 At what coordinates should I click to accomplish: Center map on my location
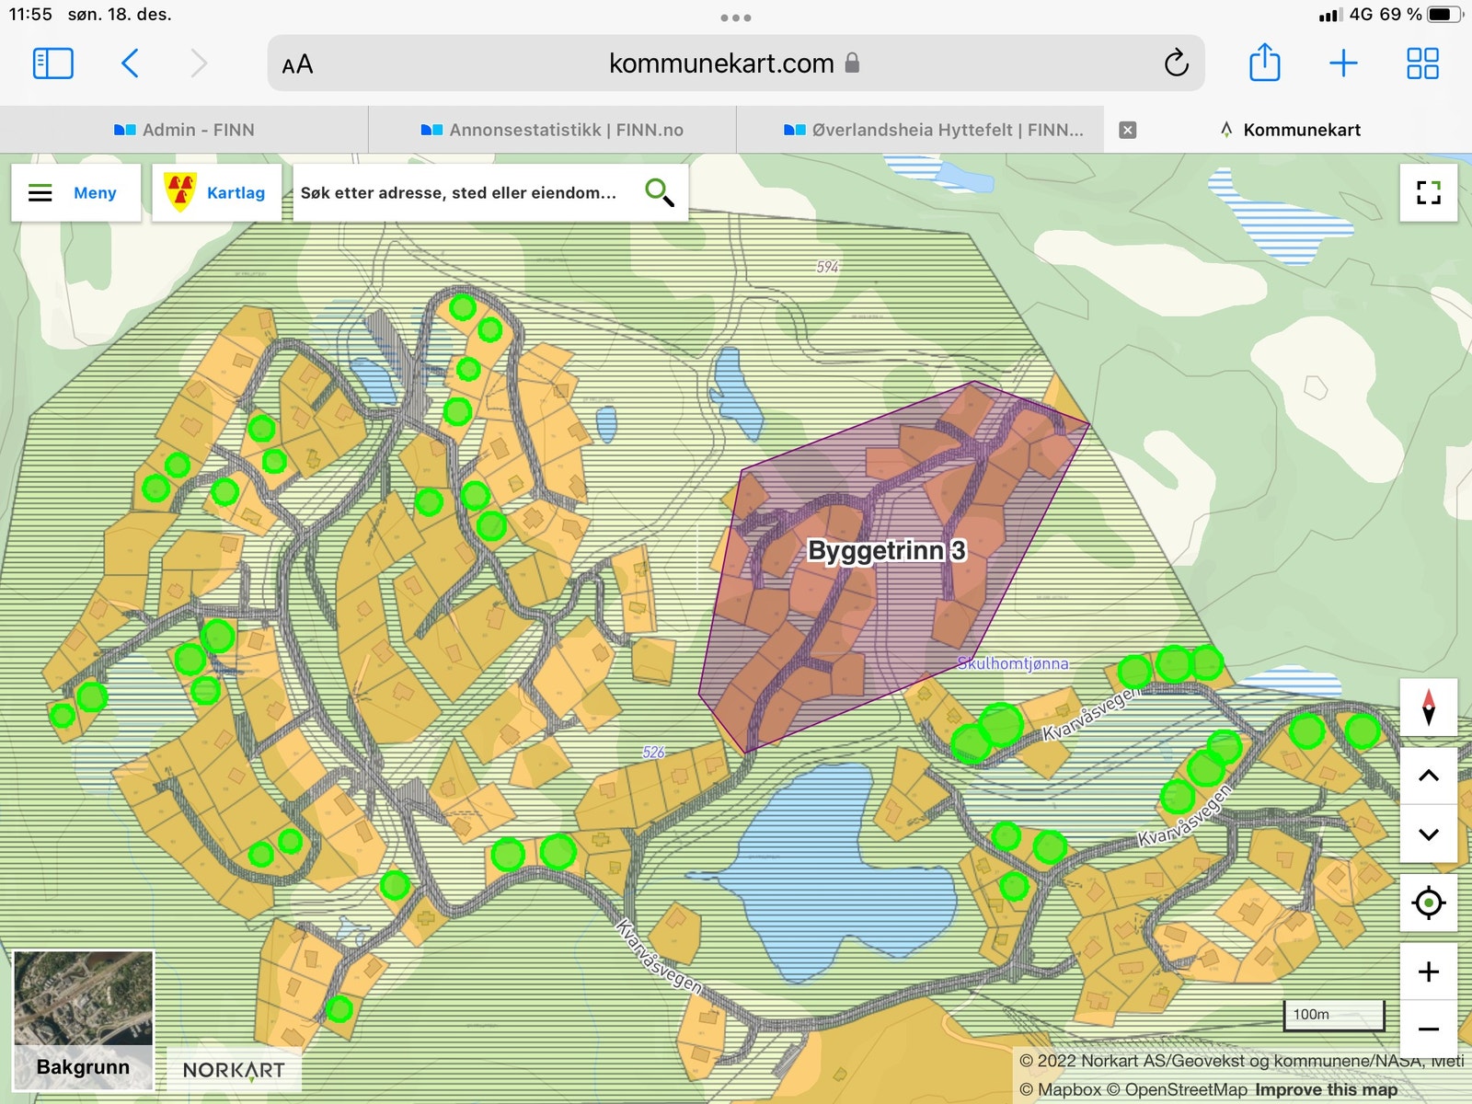[x=1429, y=903]
